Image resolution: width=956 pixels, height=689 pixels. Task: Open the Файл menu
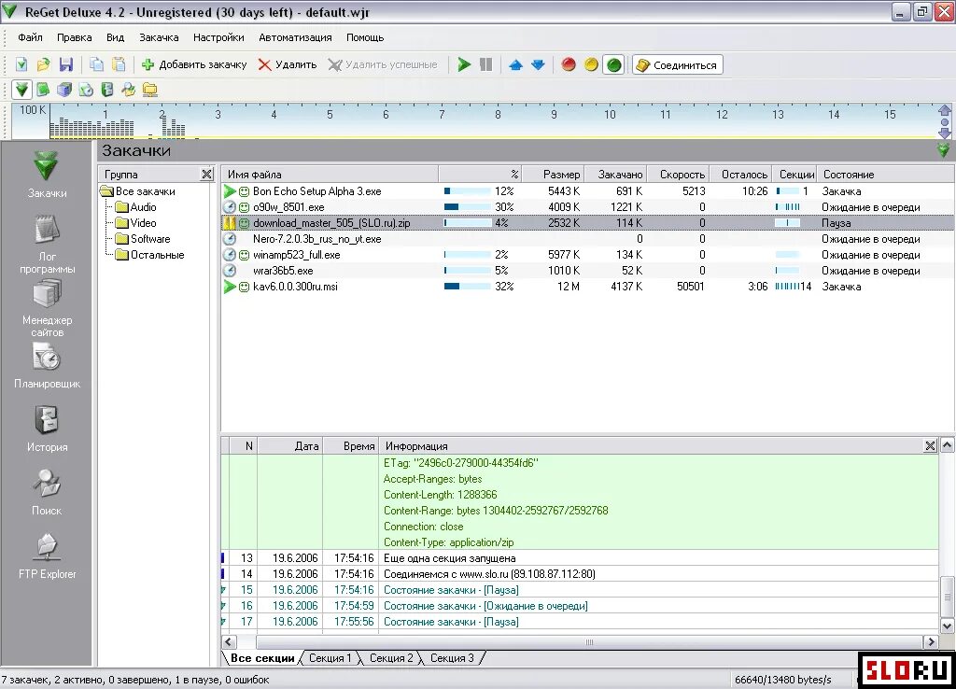point(30,37)
